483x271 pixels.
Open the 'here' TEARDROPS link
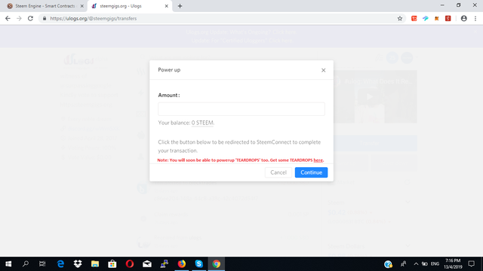(x=318, y=160)
